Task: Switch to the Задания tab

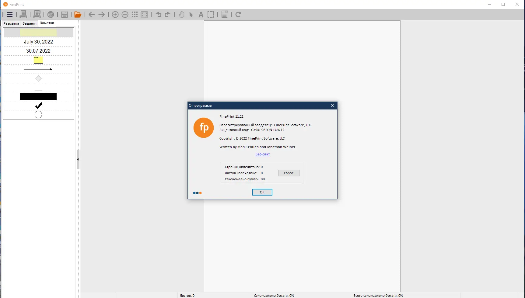Action: click(x=30, y=23)
